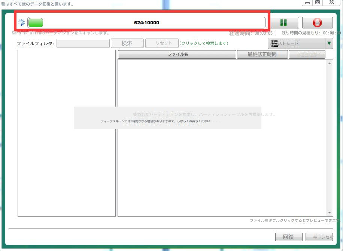Close the recovery window
This screenshot has height=251, width=343.
[x=332, y=2]
